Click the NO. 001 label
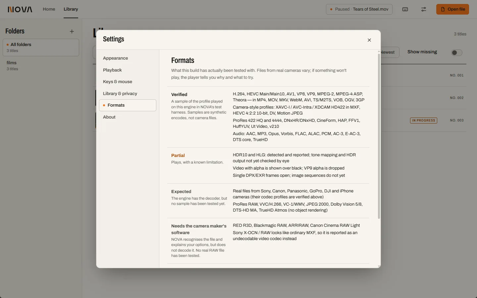The width and height of the screenshot is (477, 298). (x=457, y=75)
